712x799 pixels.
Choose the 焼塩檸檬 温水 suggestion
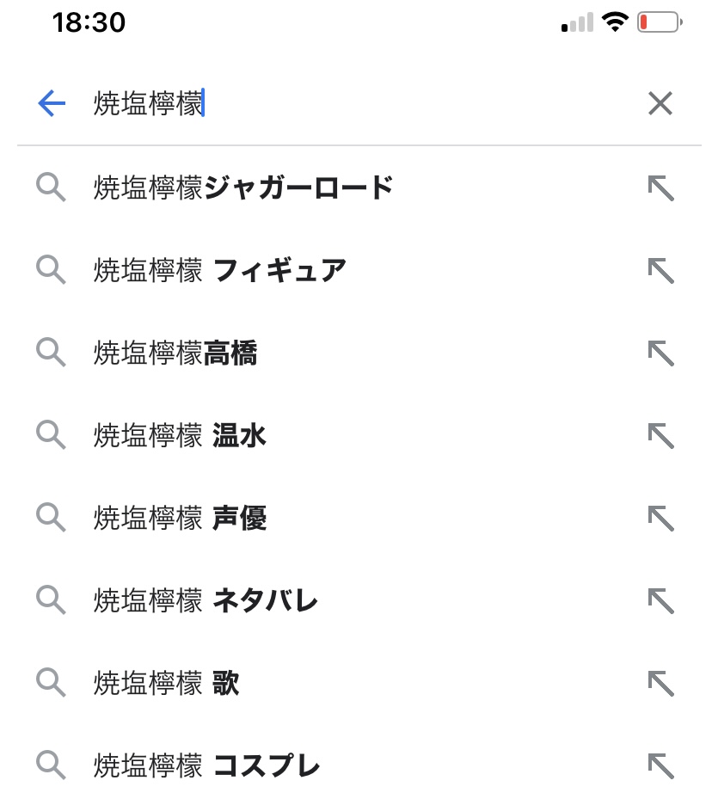point(180,435)
